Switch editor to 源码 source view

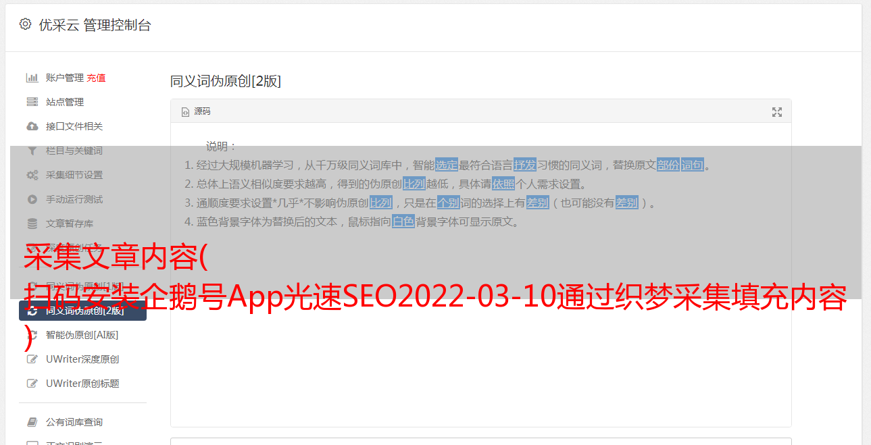click(197, 111)
